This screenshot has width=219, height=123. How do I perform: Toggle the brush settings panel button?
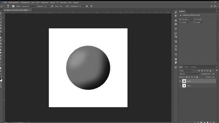(13, 6)
